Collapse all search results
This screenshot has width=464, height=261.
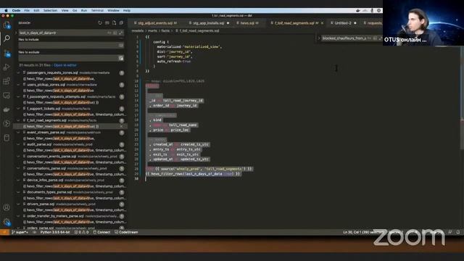pos(121,22)
